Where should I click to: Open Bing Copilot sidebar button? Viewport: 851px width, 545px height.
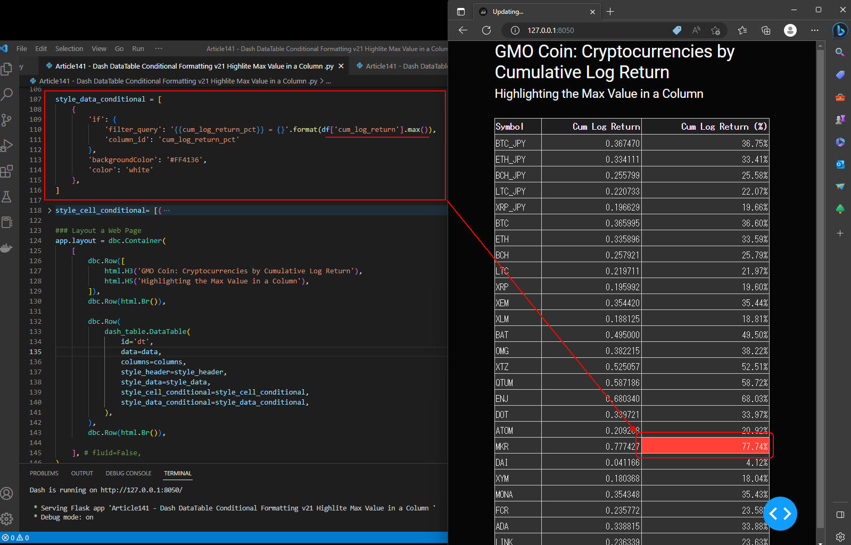tap(840, 30)
